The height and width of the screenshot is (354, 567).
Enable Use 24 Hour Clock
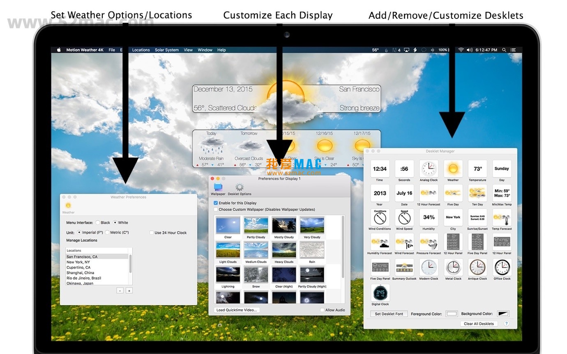[152, 233]
